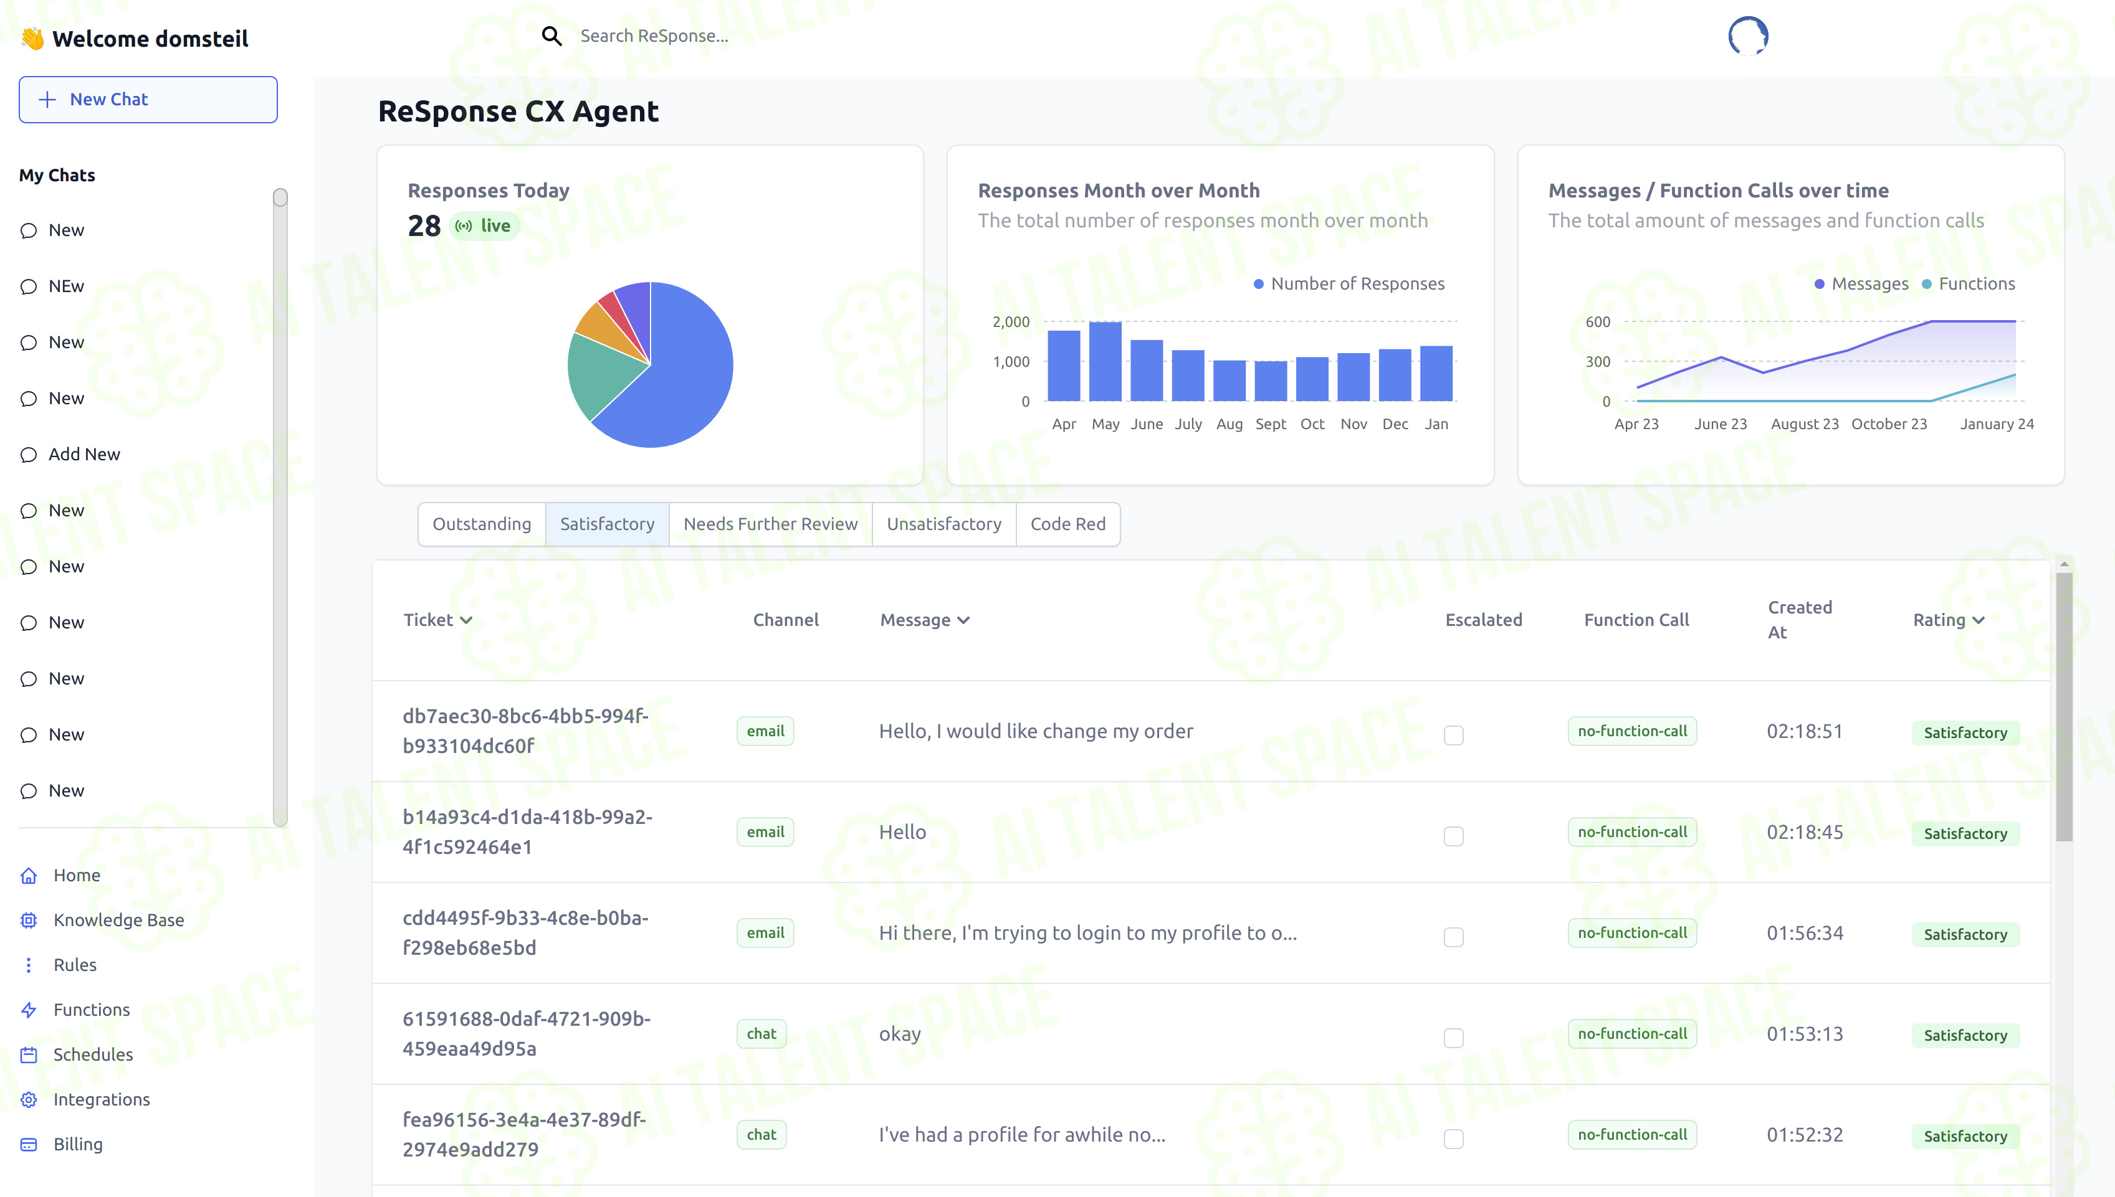
Task: Click the Rules dots icon
Action: point(29,965)
